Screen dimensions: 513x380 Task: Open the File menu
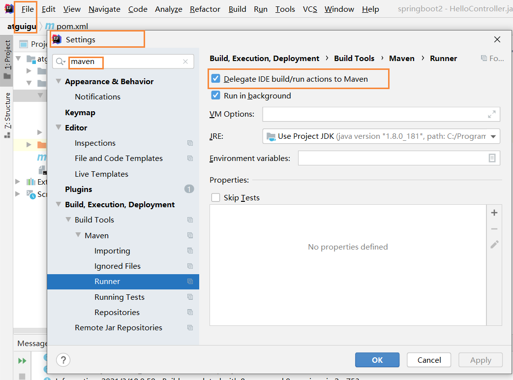(28, 9)
